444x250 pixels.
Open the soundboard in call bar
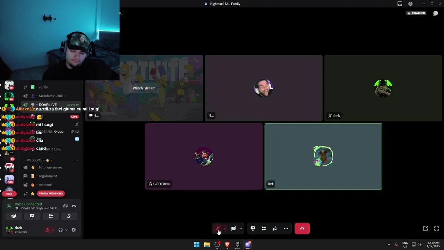[x=275, y=228]
